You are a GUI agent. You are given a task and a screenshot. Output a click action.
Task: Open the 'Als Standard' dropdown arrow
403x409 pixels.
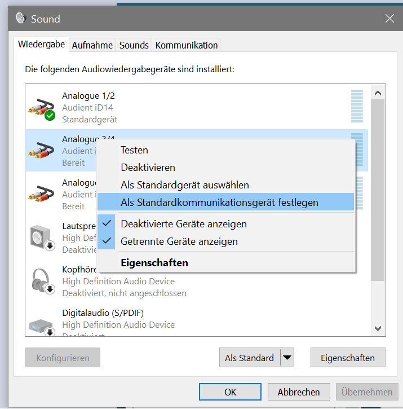click(287, 358)
